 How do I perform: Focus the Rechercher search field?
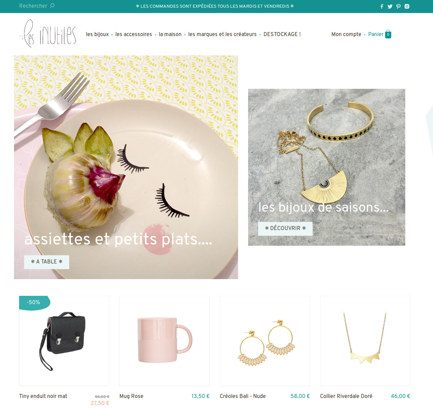point(33,6)
